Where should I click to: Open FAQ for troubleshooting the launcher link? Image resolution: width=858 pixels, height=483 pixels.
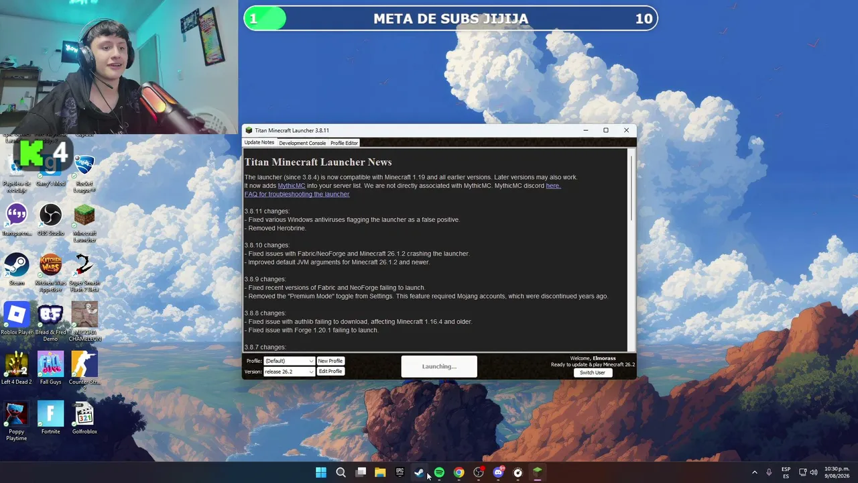[297, 195]
